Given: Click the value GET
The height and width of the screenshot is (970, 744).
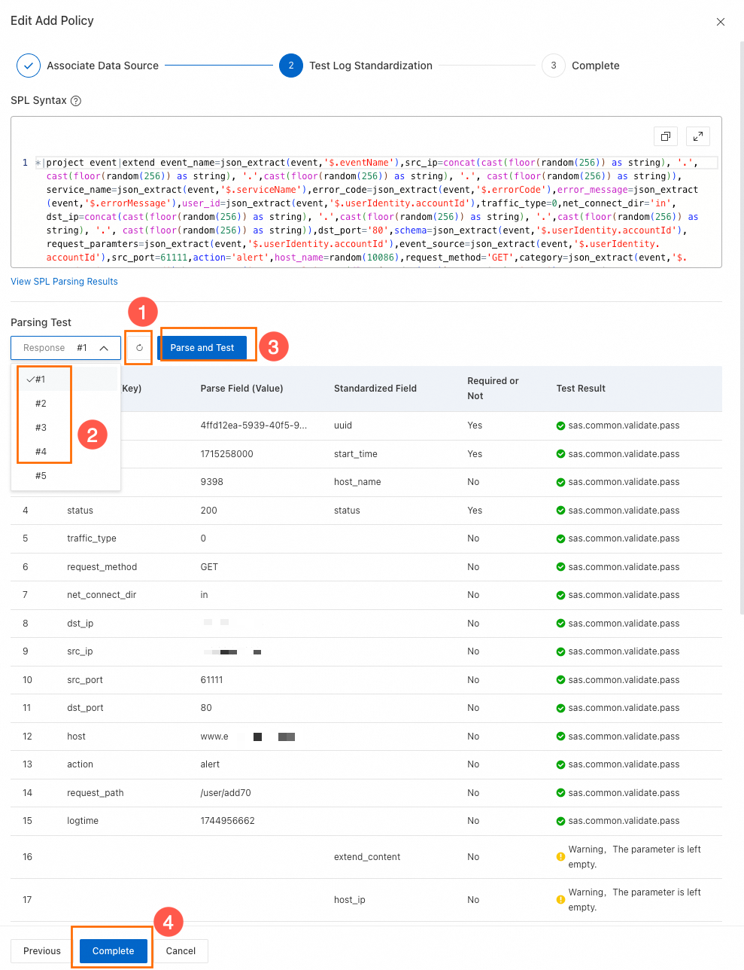Looking at the screenshot, I should pyautogui.click(x=209, y=567).
